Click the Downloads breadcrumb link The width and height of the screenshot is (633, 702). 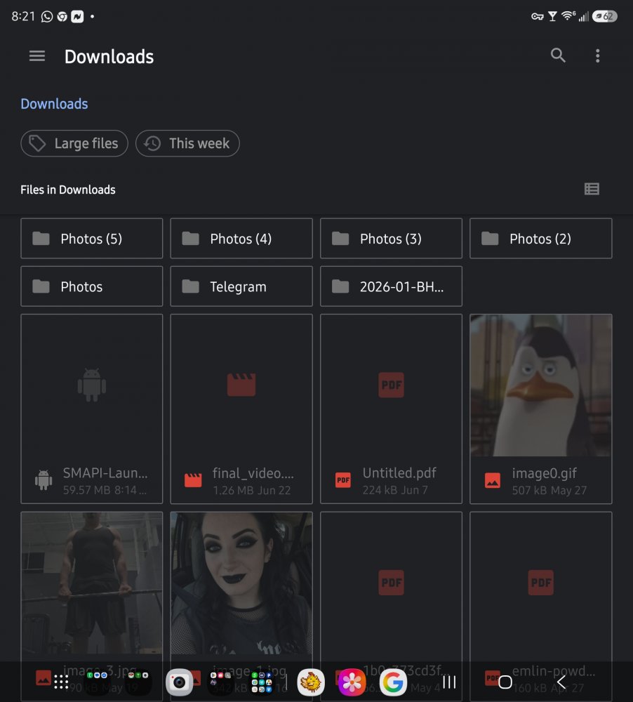point(54,104)
